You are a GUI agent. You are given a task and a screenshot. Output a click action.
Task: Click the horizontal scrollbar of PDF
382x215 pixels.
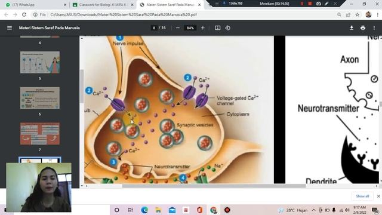tap(214, 186)
